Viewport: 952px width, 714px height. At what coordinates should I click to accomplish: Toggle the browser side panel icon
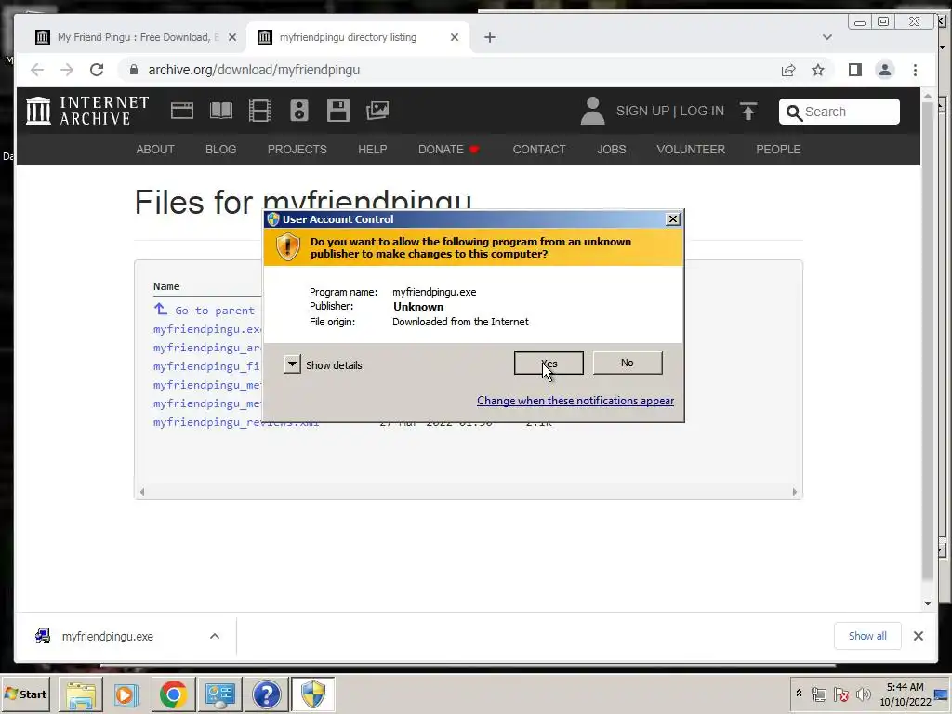855,70
